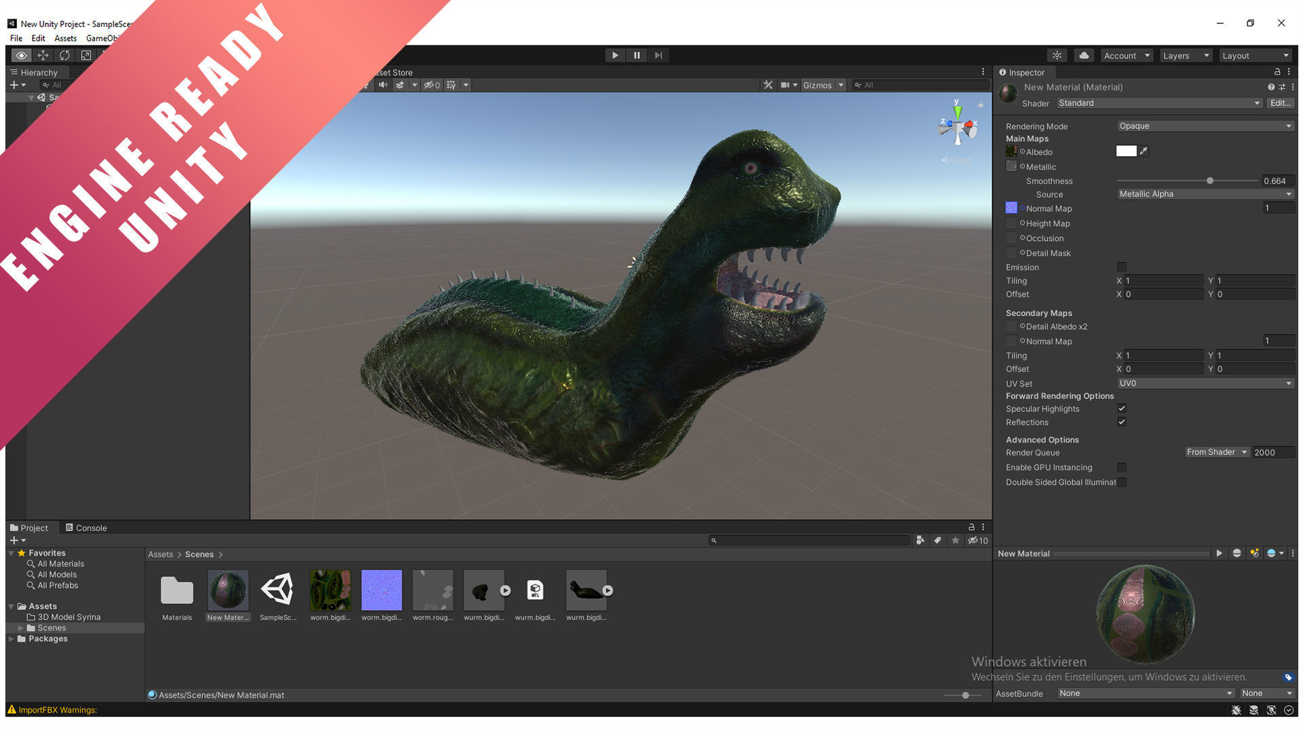Enable Double Sided Global Illumination

pos(1122,483)
